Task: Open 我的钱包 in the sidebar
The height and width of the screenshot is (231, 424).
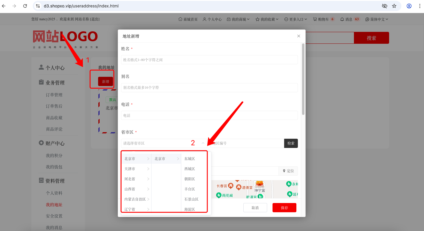Action: click(54, 167)
